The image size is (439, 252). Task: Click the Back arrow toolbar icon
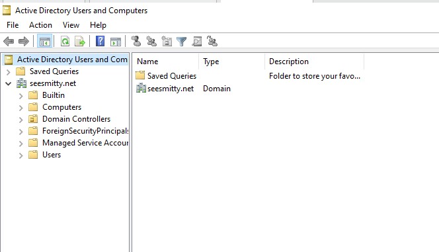click(9, 42)
